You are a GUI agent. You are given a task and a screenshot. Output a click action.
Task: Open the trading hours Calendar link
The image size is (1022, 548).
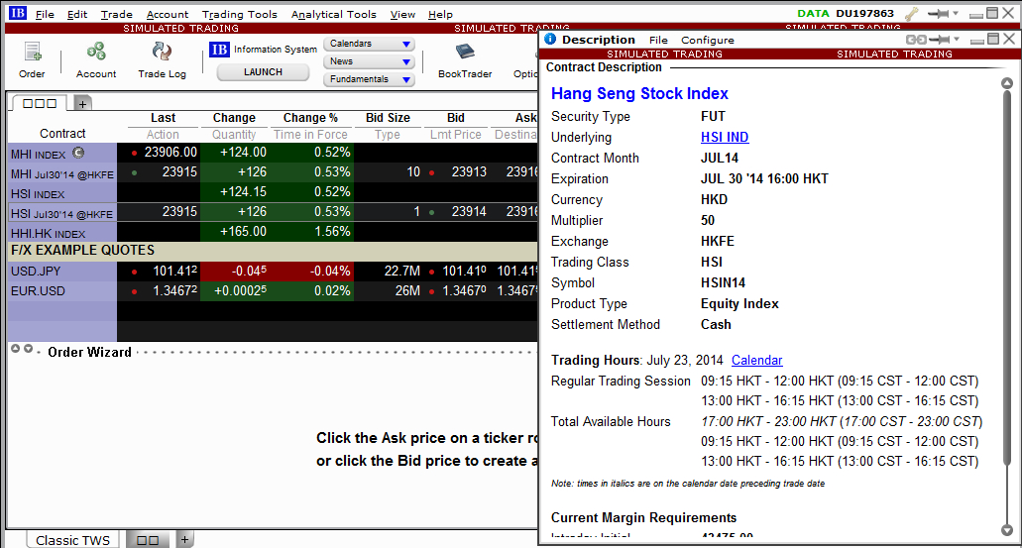756,360
